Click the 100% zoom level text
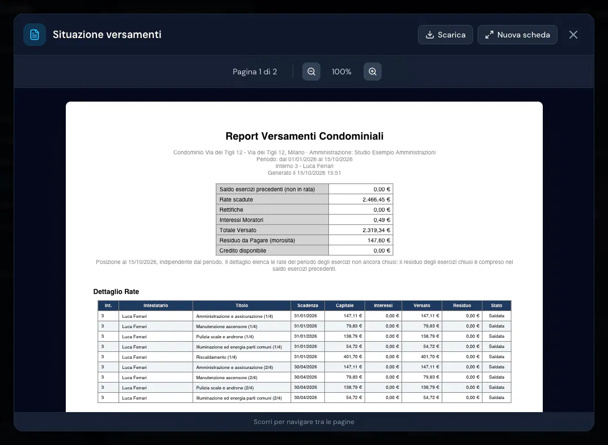 point(341,72)
